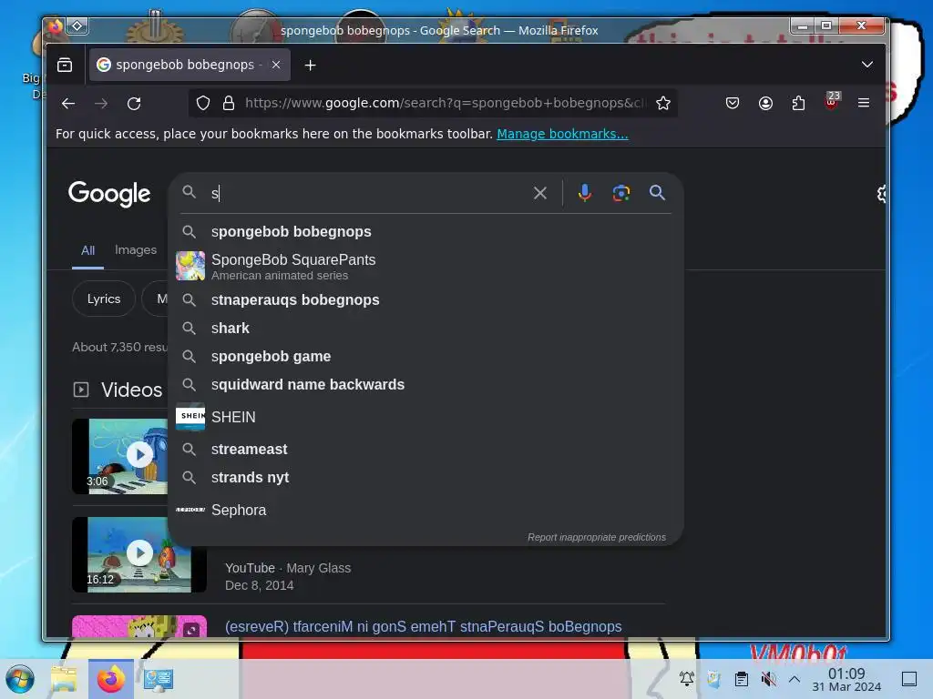Switch to the Images results tab
Image resolution: width=933 pixels, height=699 pixels.
[x=136, y=249]
